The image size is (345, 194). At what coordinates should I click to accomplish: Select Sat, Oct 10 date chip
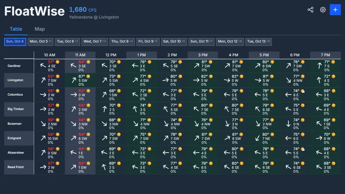174,41
